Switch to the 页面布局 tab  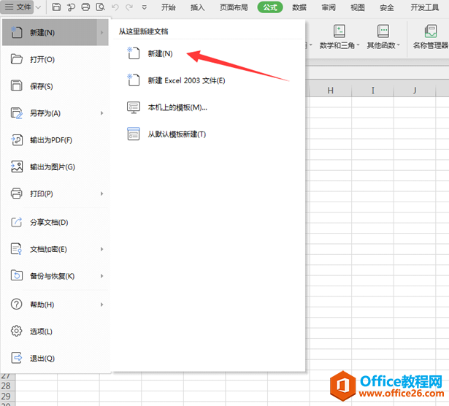click(x=234, y=7)
